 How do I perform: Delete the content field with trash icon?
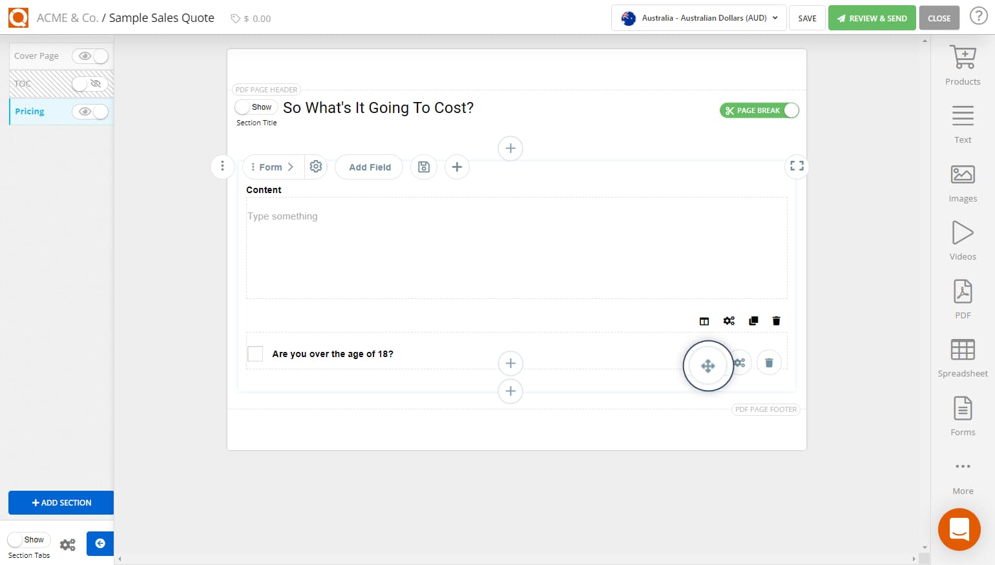coord(776,320)
